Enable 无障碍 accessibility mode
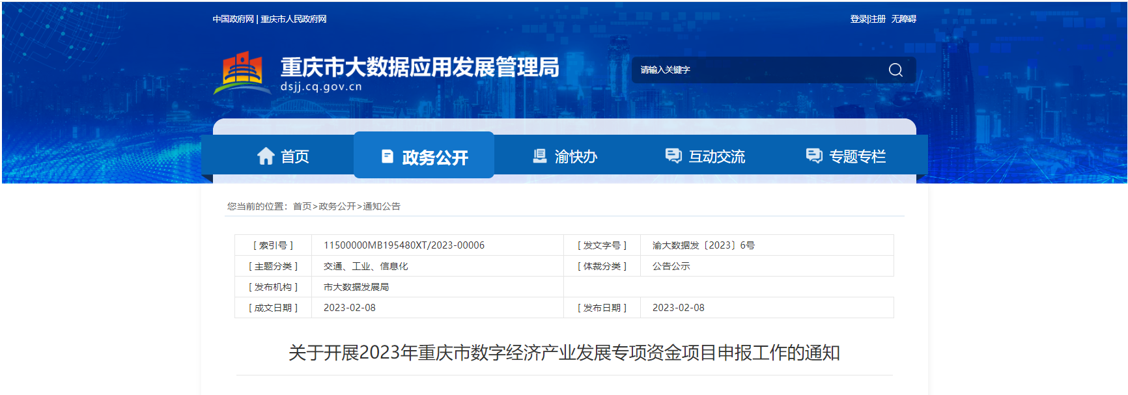 pos(903,20)
